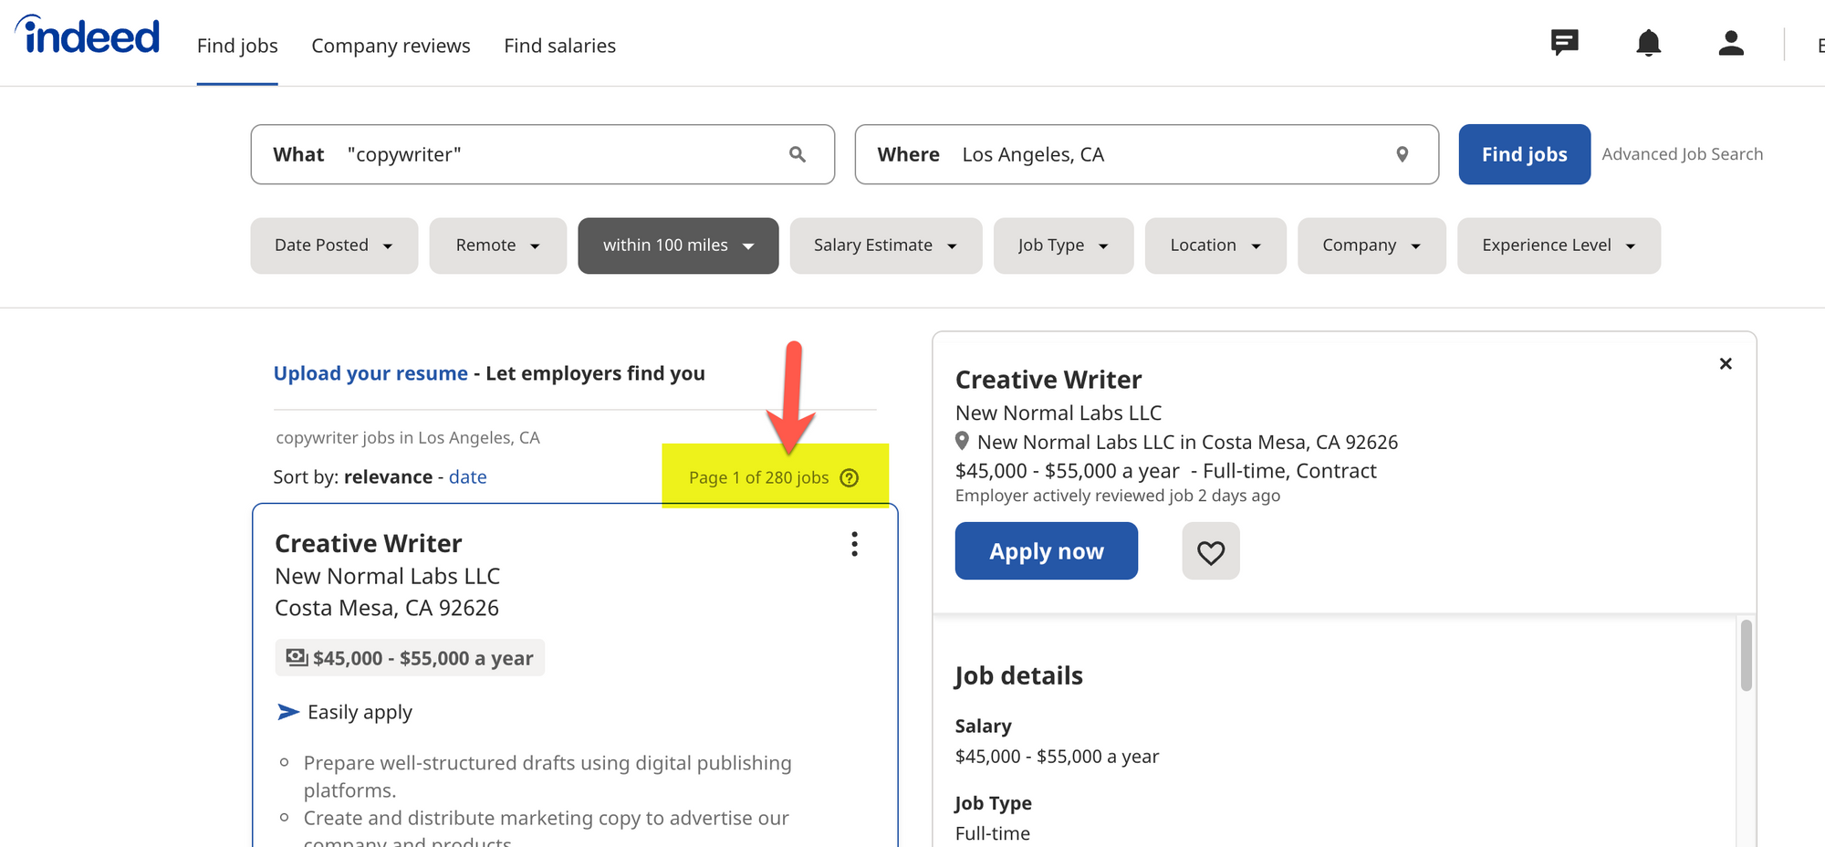Open the within 100 miles distance filter
The height and width of the screenshot is (847, 1825).
tap(678, 246)
